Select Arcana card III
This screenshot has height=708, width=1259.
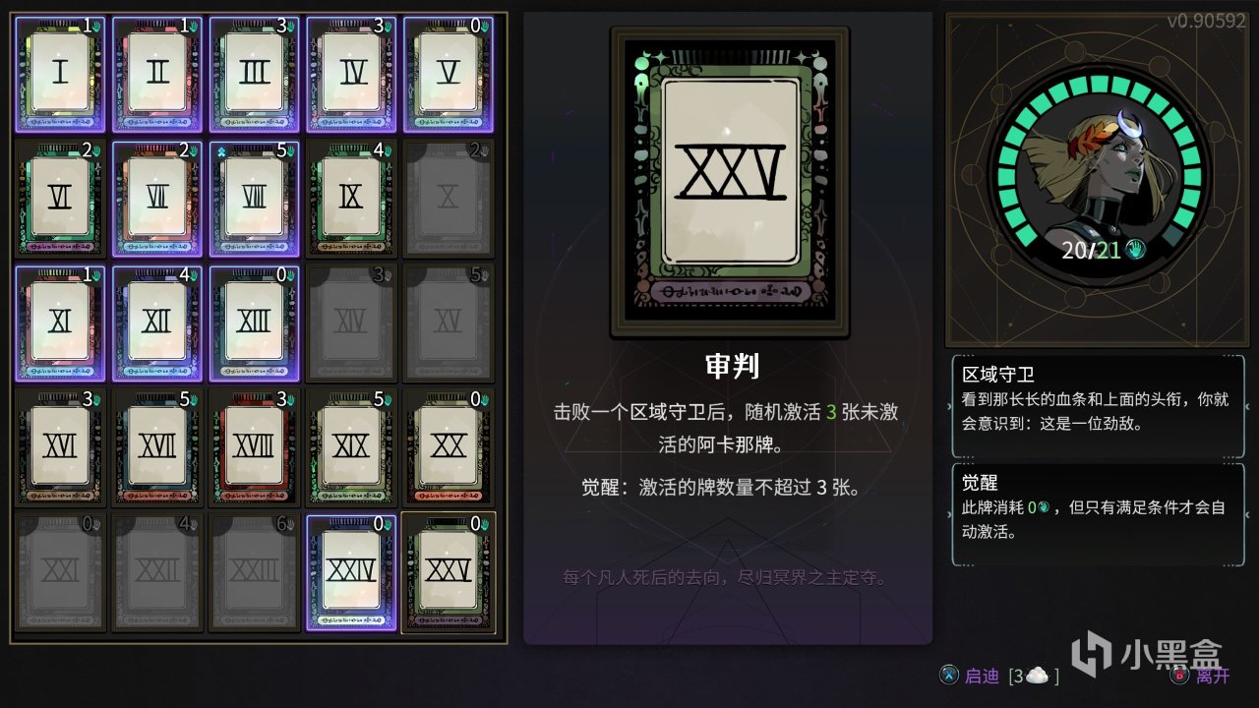click(255, 74)
